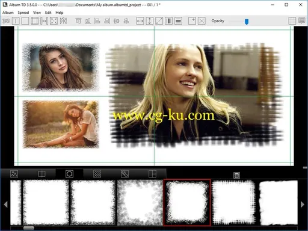This screenshot has width=308, height=231.
Task: Select the top-left brunette portrait photo
Action: pyautogui.click(x=61, y=67)
